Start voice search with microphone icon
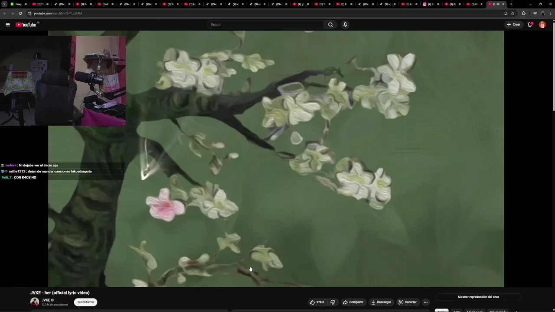 345,25
